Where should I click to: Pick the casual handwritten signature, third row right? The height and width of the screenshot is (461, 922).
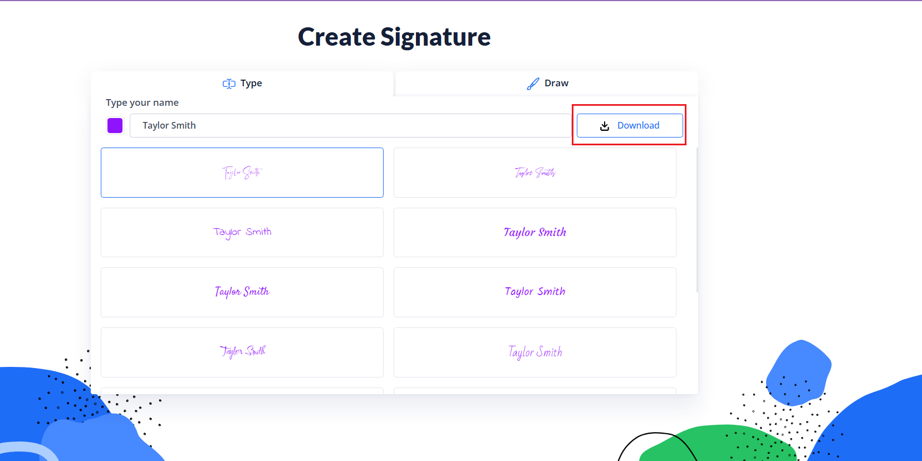[534, 292]
